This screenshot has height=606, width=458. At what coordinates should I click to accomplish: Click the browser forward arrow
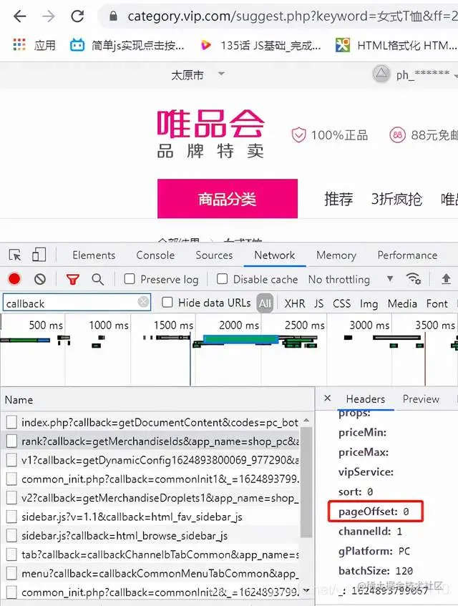[x=49, y=16]
